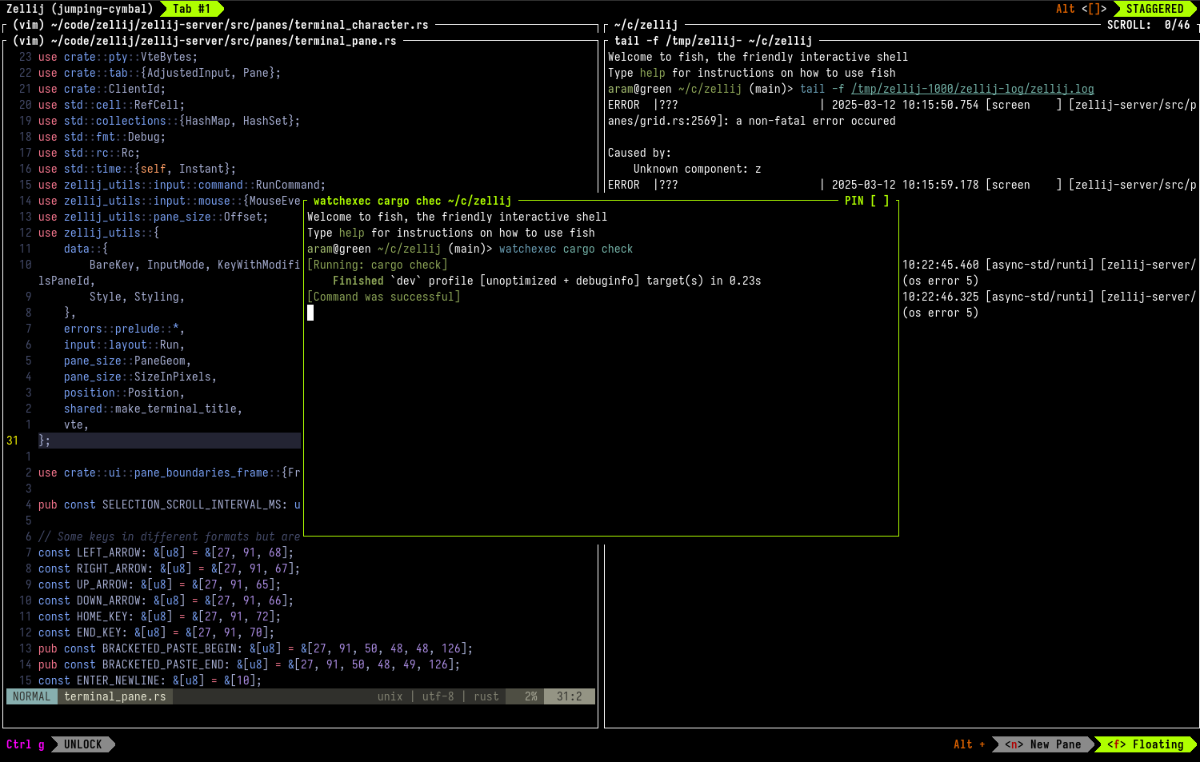
Task: Focus the terminal_character.rs stacked pane title
Action: coord(221,25)
